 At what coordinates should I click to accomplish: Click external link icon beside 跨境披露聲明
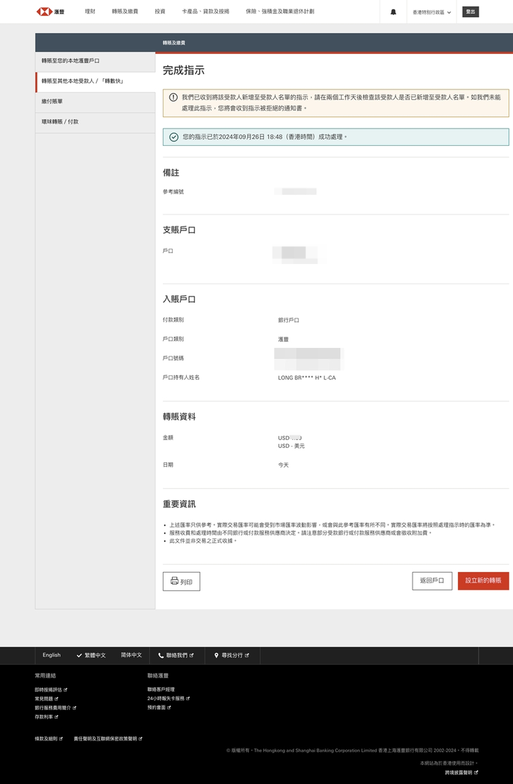click(476, 772)
